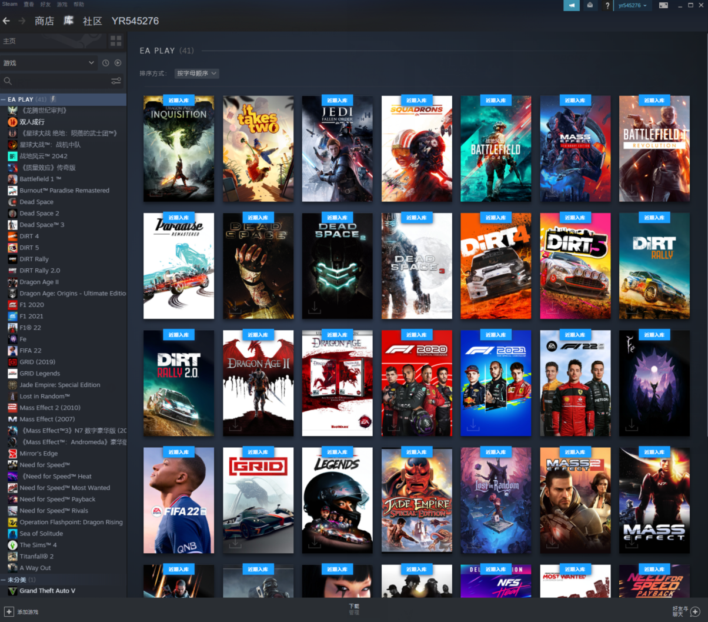Click the recent activity clock icon
Screen dimensions: 708x622
[x=106, y=63]
